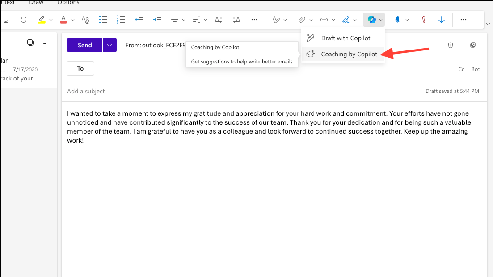Open Send options dropdown
Image resolution: width=493 pixels, height=277 pixels.
110,45
